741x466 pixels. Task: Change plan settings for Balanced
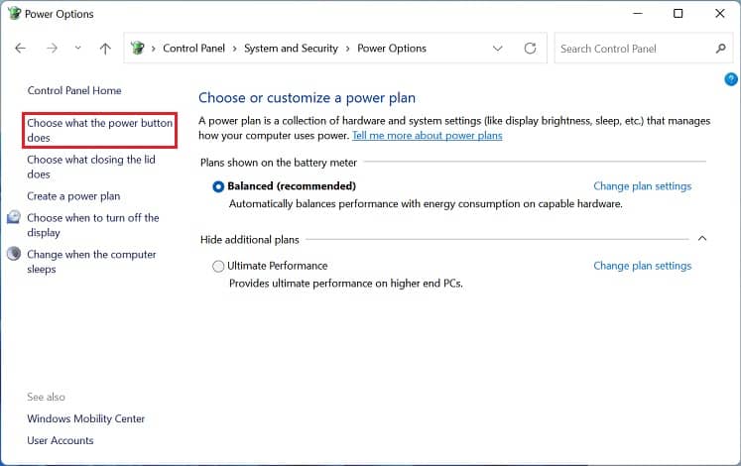(x=642, y=186)
